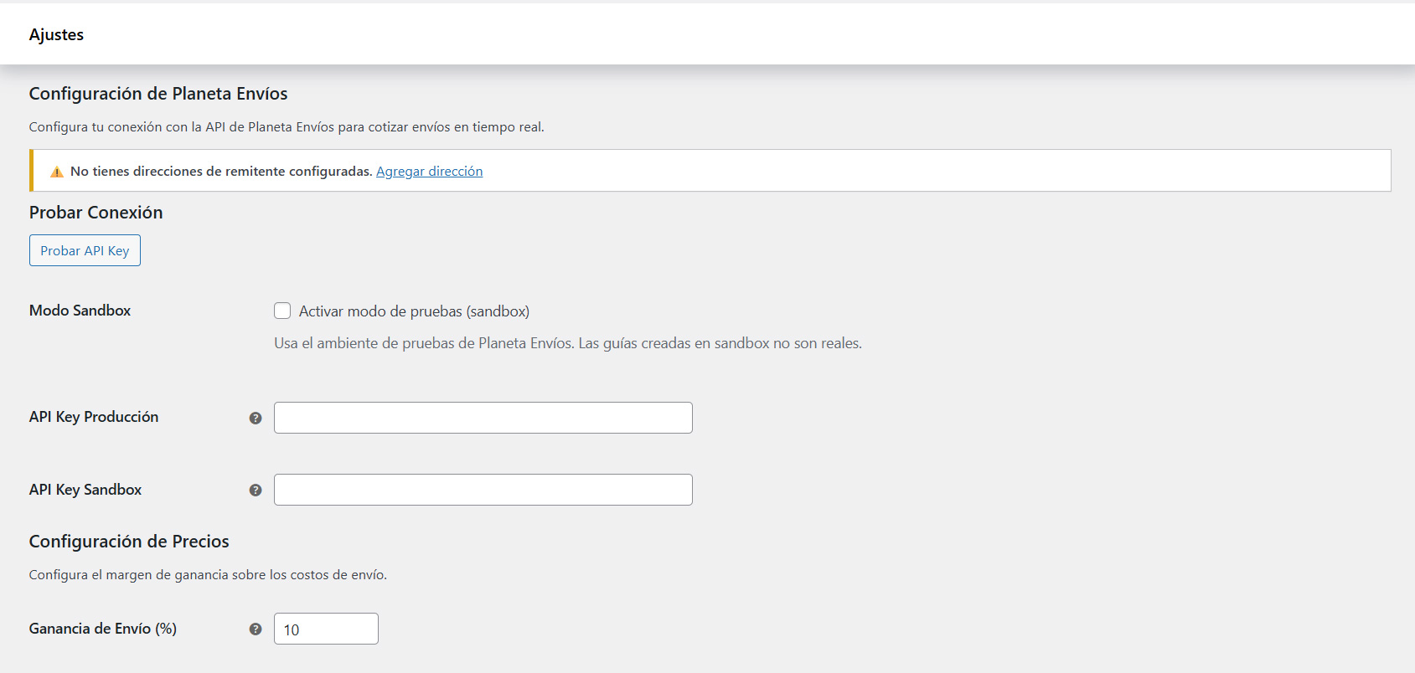
Task: Enable the Activar modo de pruebas checkbox
Action: click(x=282, y=311)
